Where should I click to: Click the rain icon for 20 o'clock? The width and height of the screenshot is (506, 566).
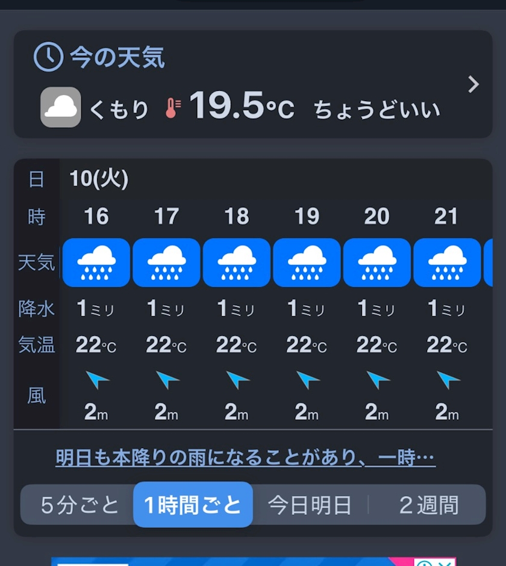(x=377, y=263)
